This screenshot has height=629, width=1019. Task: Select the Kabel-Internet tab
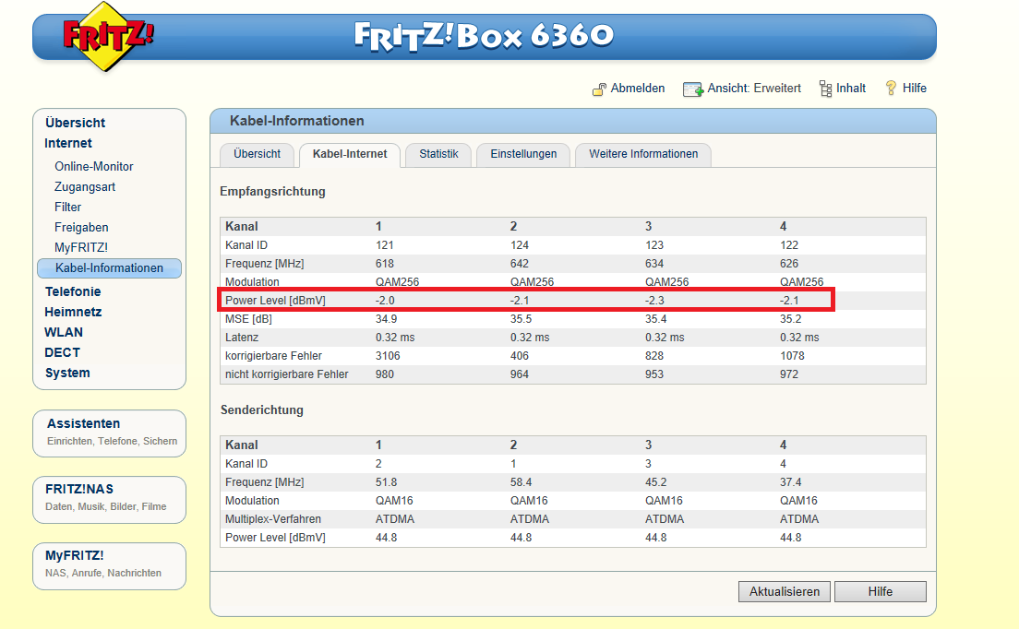(350, 155)
